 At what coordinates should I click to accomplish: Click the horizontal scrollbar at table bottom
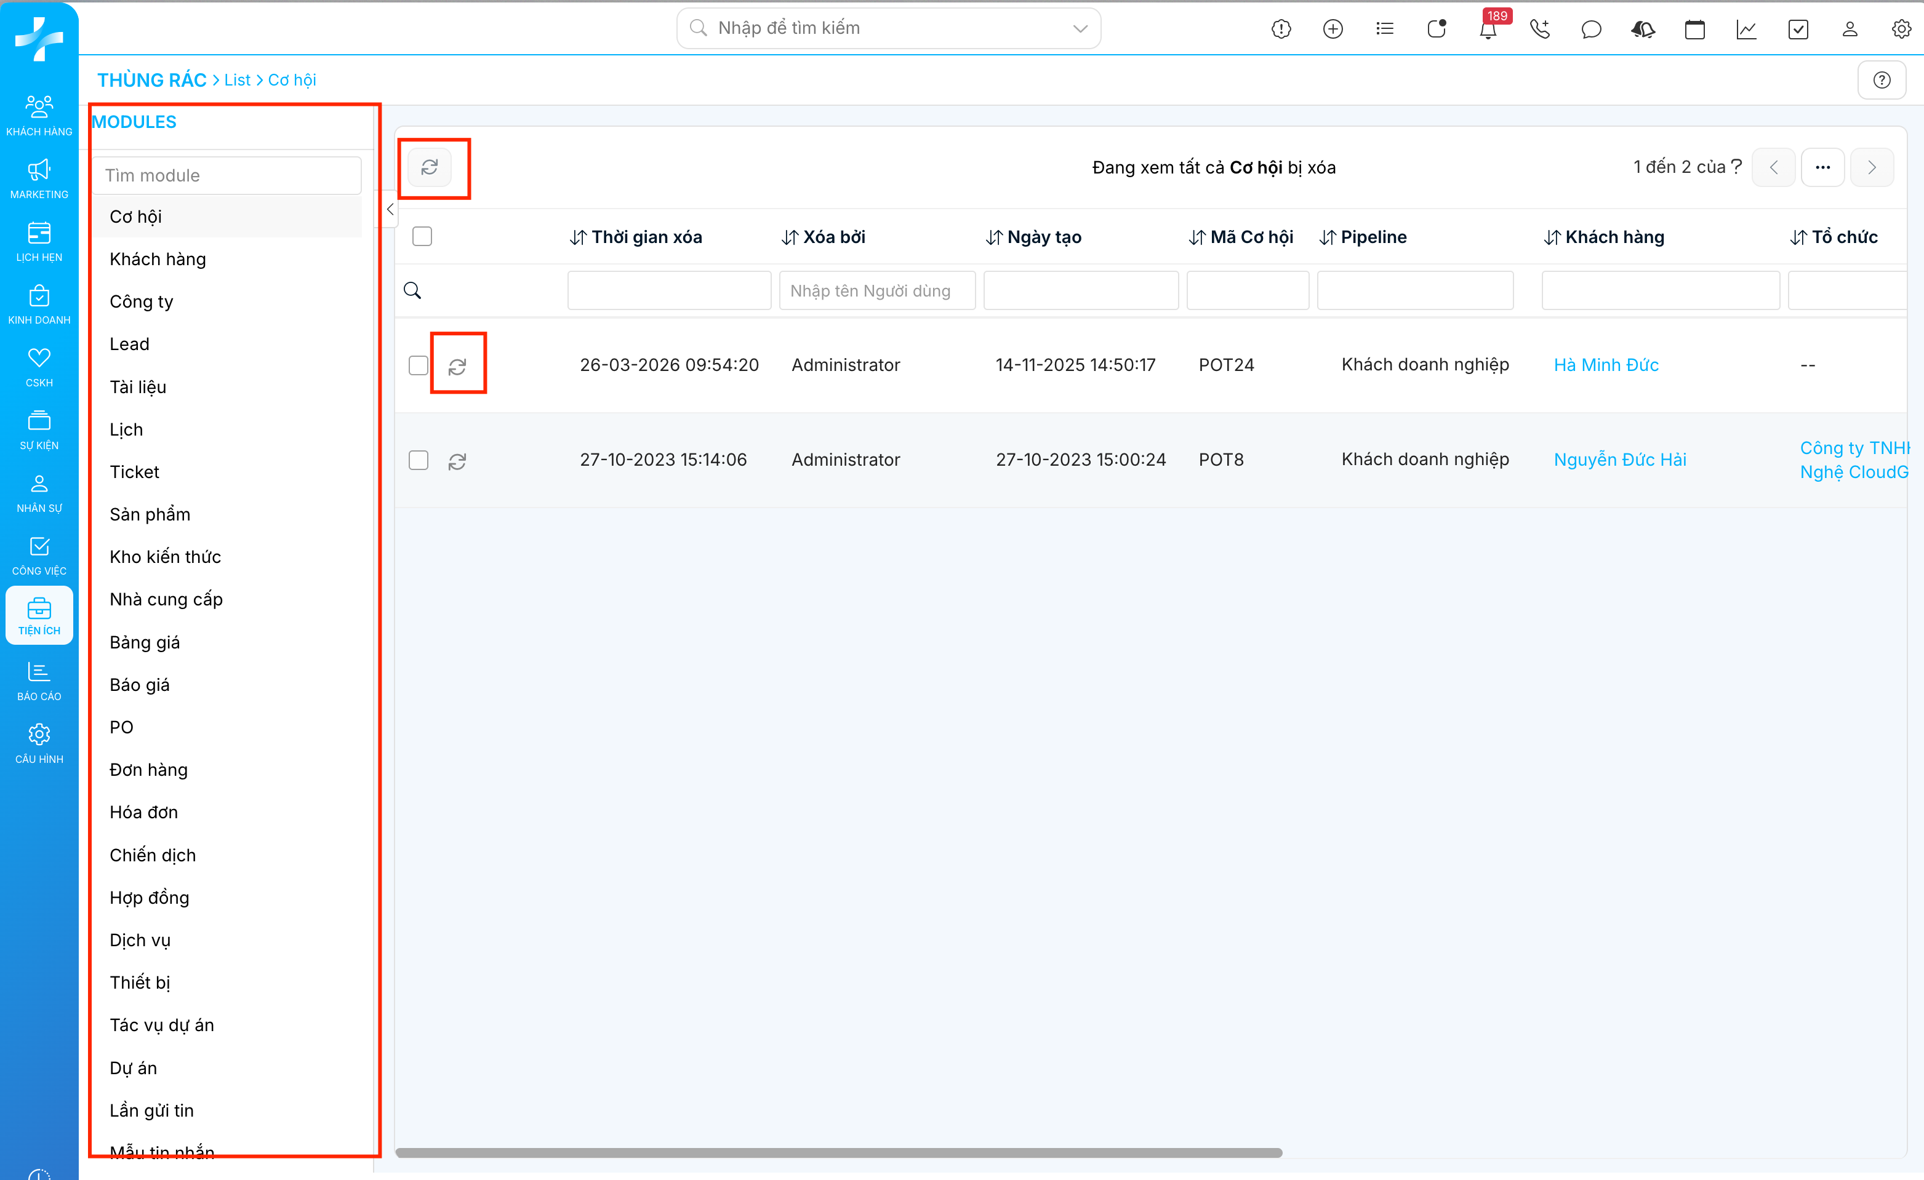(x=839, y=1153)
